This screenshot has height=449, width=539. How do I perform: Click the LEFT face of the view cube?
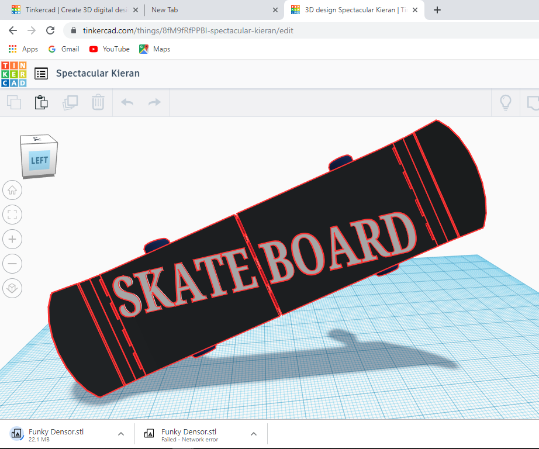pyautogui.click(x=39, y=160)
